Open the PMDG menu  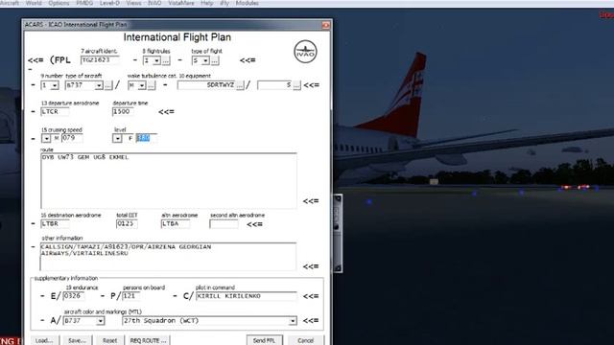coord(84,3)
